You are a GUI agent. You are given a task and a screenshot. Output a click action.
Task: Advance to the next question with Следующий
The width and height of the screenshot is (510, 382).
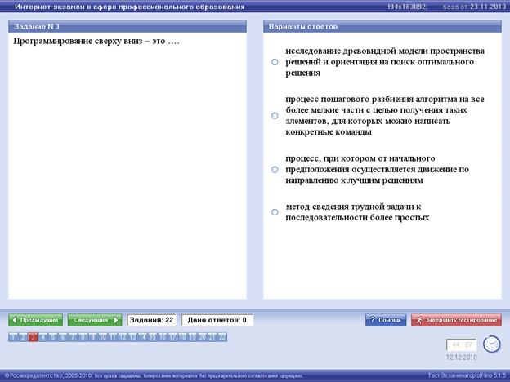point(94,320)
